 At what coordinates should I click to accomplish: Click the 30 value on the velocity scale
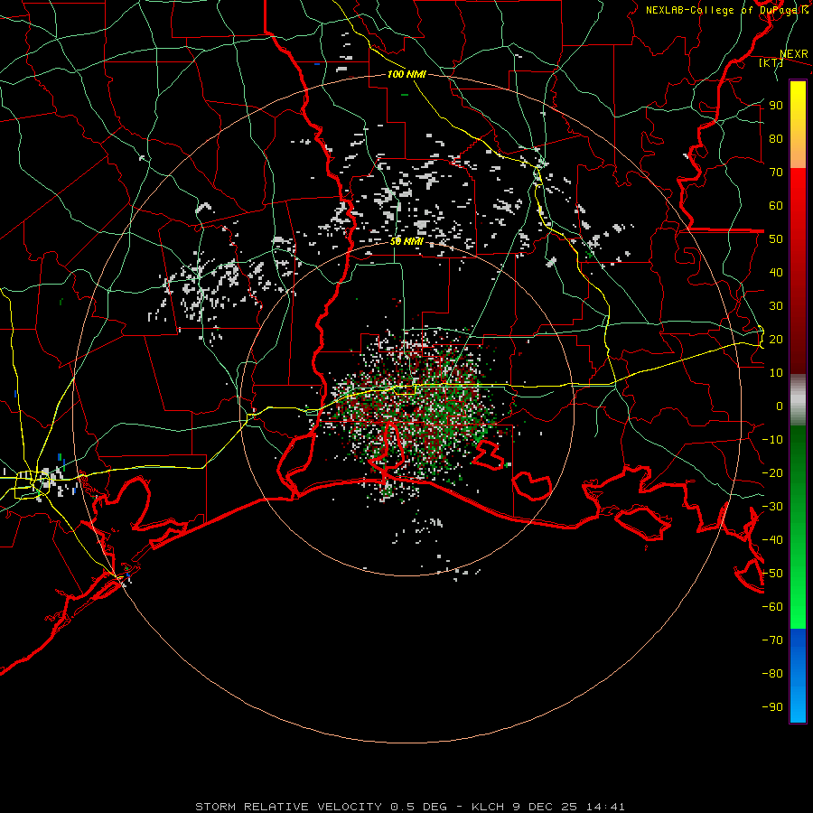pyautogui.click(x=776, y=306)
